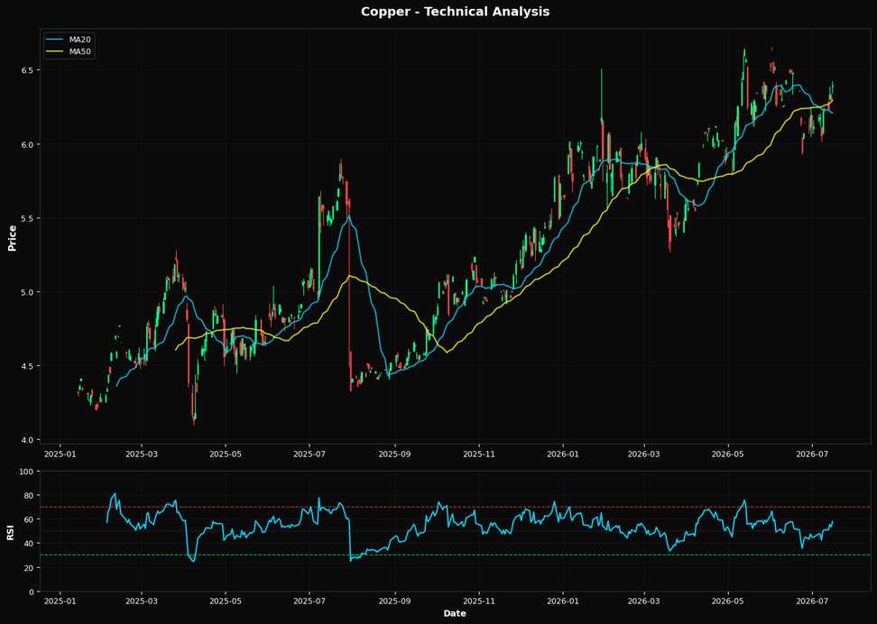Click the 4.0 price axis tick
Viewport: 877px width, 624px height.
[x=29, y=440]
